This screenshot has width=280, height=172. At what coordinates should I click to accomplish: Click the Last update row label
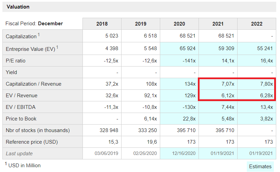19,154
